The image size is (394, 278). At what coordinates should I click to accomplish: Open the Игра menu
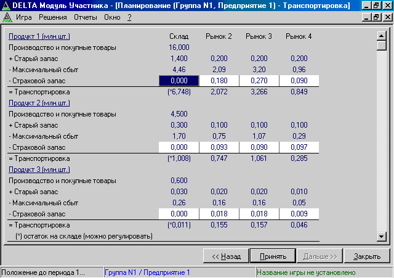click(x=24, y=17)
